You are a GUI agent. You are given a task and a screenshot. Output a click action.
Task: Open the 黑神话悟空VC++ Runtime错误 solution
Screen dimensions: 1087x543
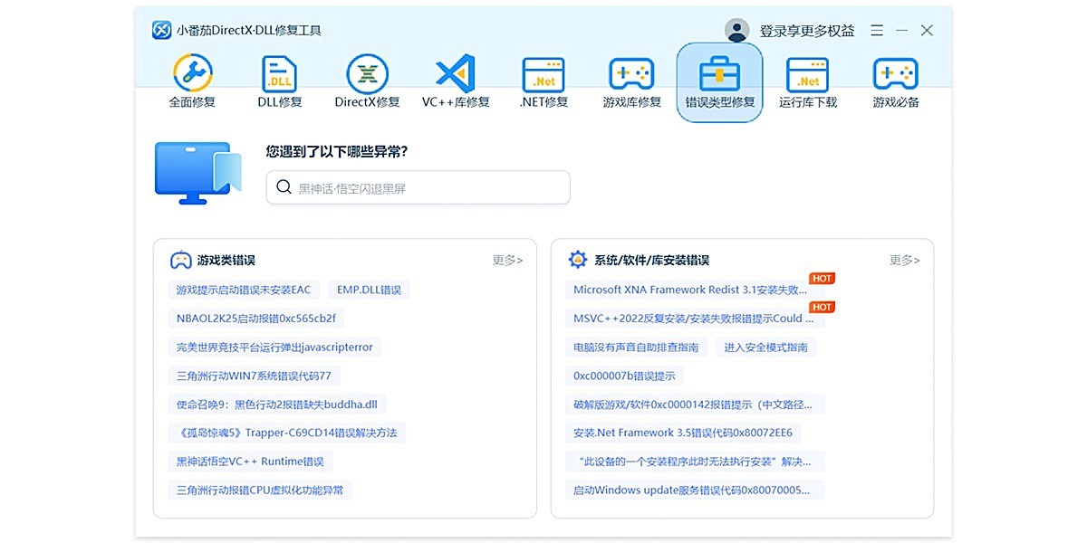click(x=251, y=461)
